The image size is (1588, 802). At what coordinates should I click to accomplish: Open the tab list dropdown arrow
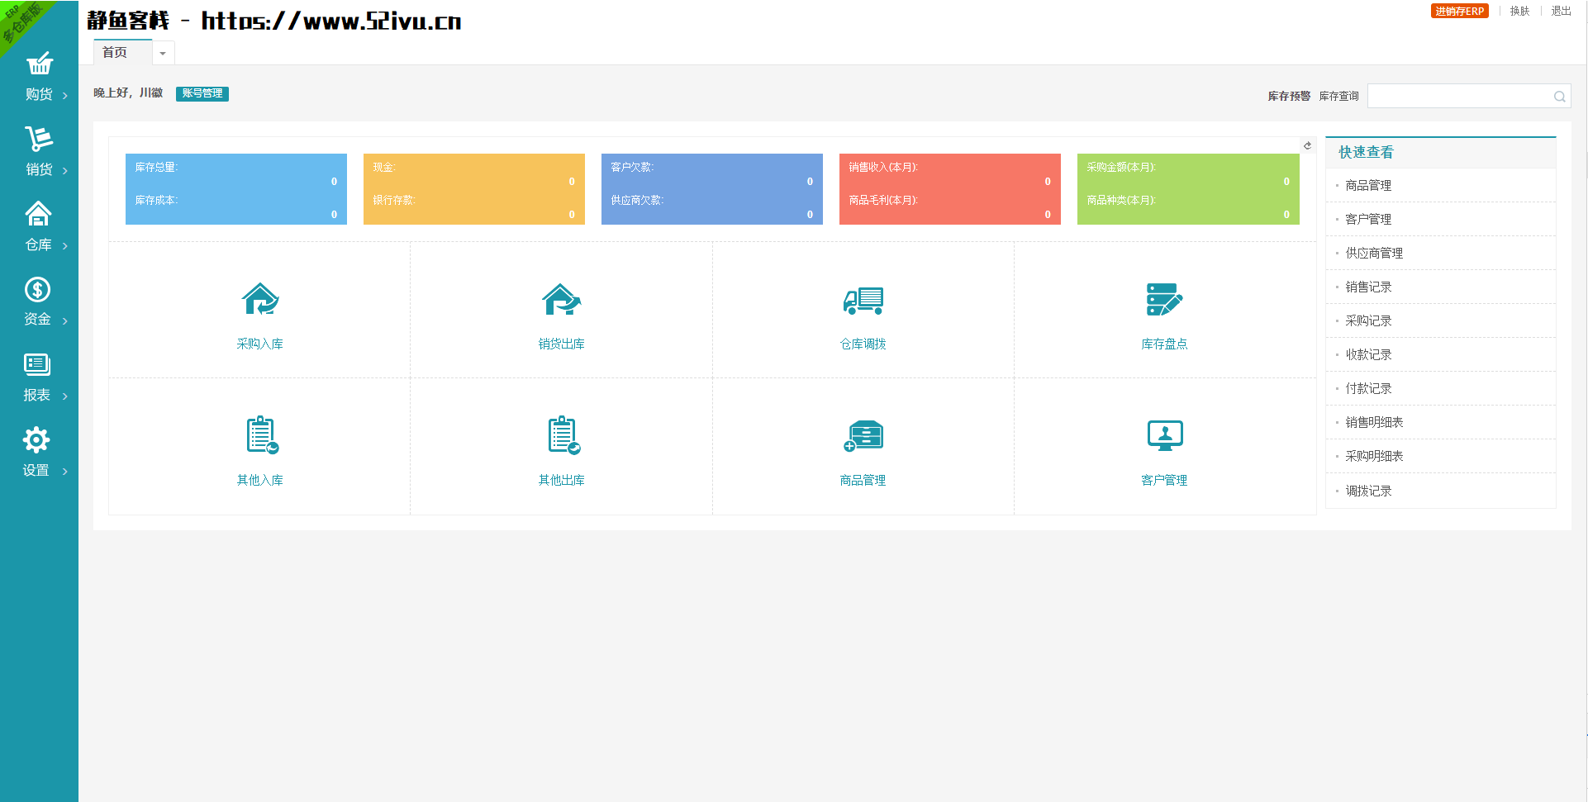[163, 54]
